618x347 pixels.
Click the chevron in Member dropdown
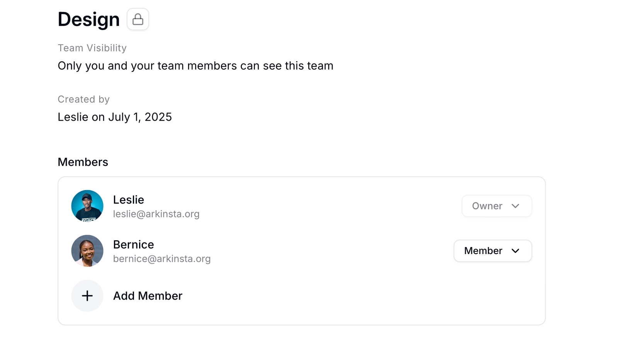515,251
